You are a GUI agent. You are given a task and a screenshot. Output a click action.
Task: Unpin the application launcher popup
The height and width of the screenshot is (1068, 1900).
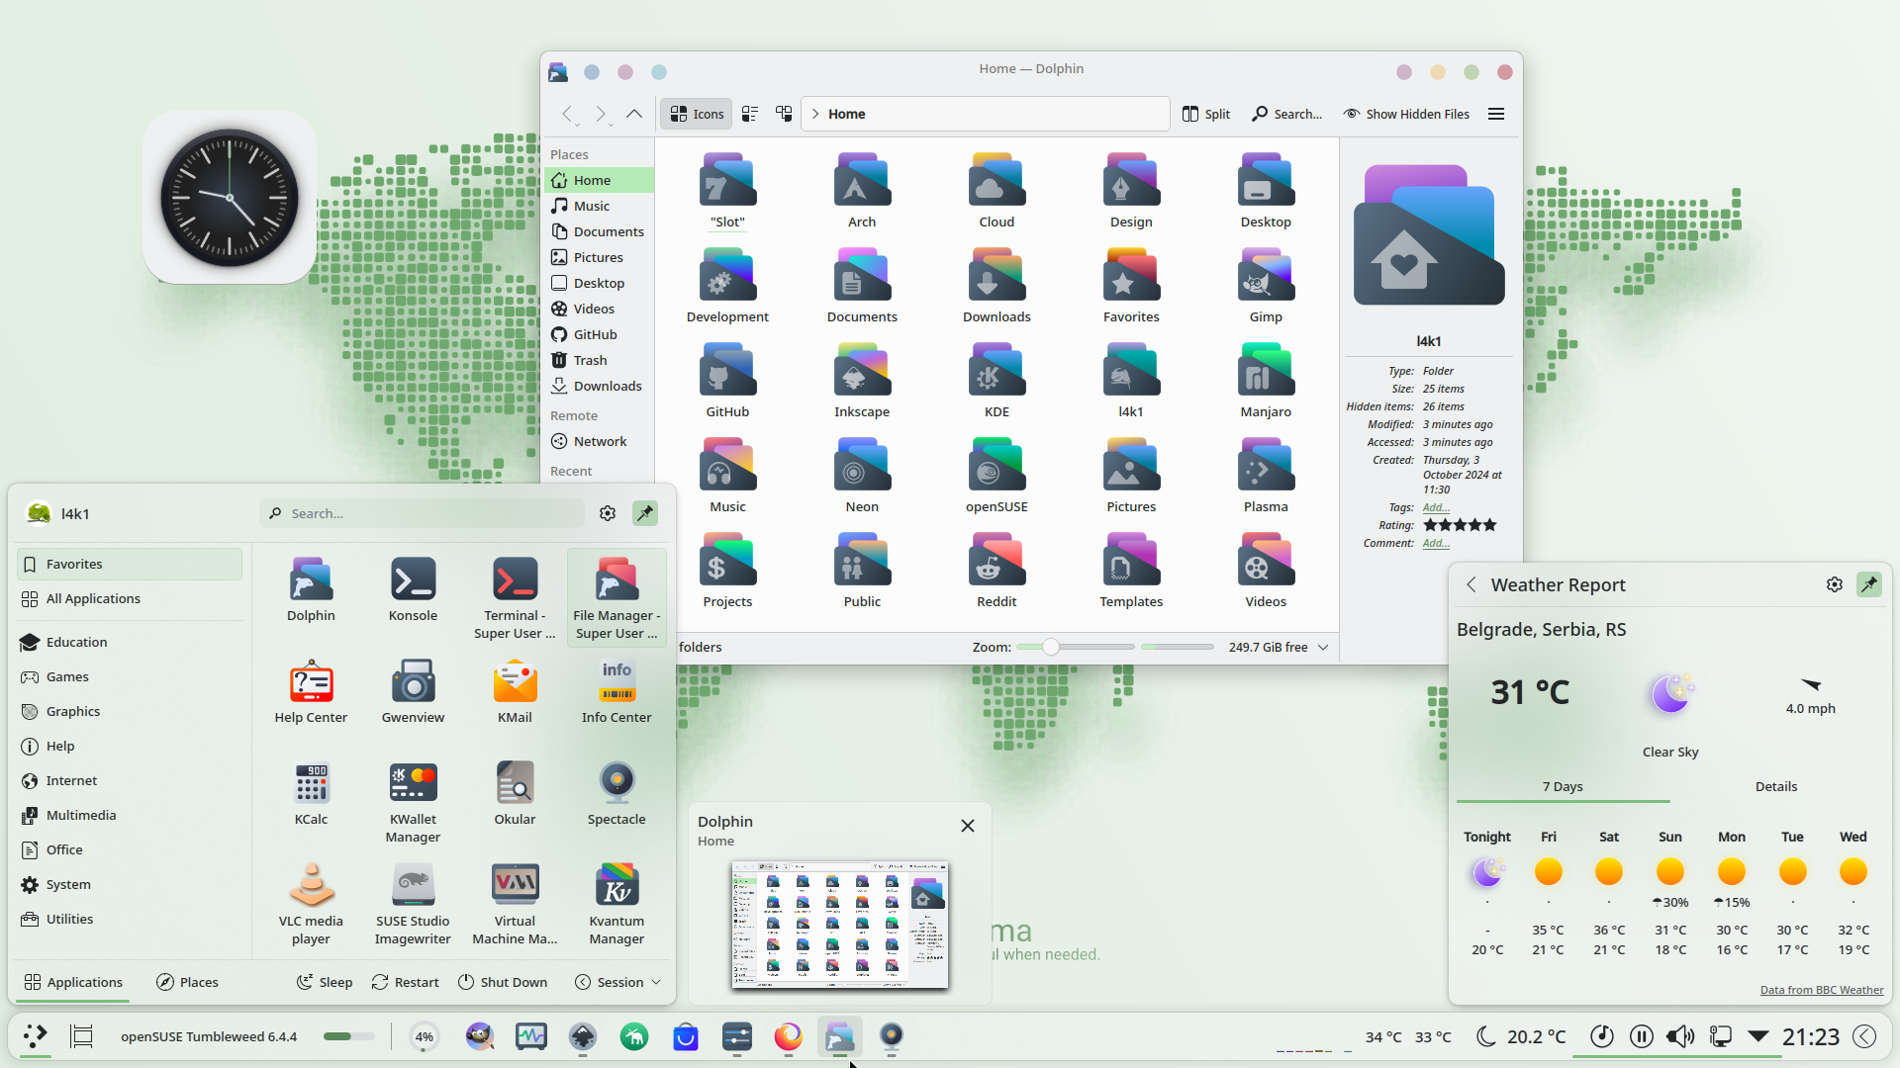pos(645,513)
